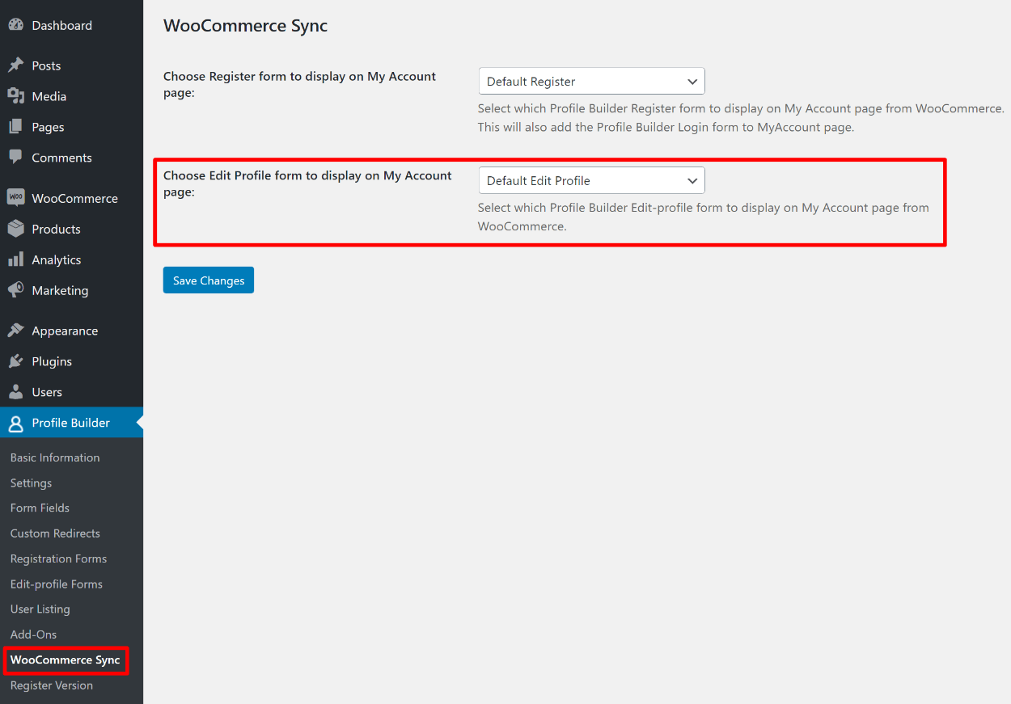Click the Pages icon in sidebar
Image resolution: width=1011 pixels, height=704 pixels.
pos(16,127)
